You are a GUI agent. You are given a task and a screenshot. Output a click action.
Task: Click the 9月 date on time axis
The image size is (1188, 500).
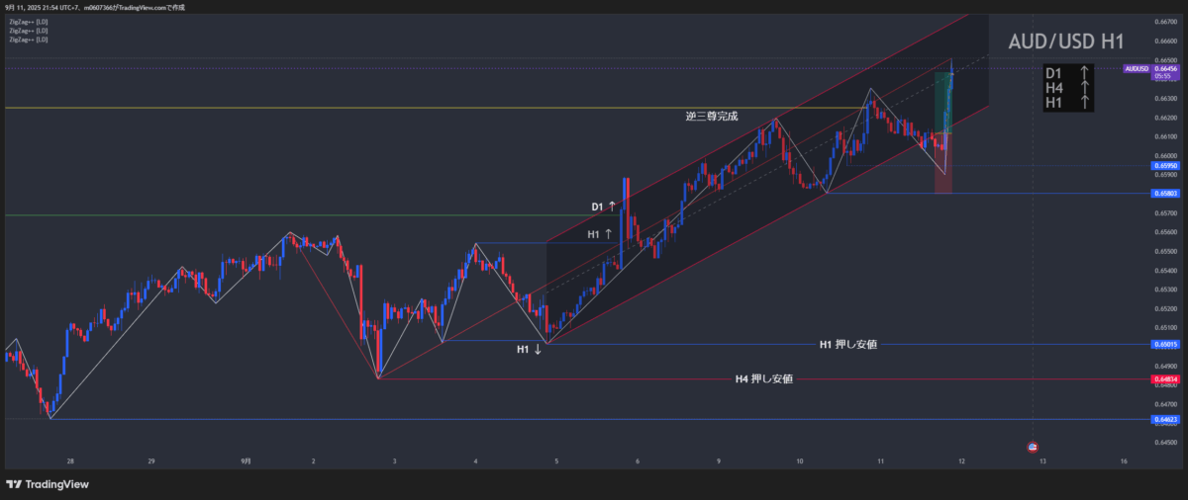(x=246, y=460)
